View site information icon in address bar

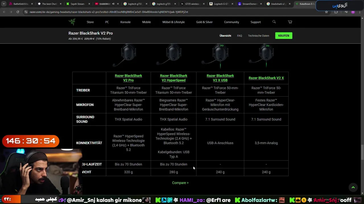[x=26, y=12]
